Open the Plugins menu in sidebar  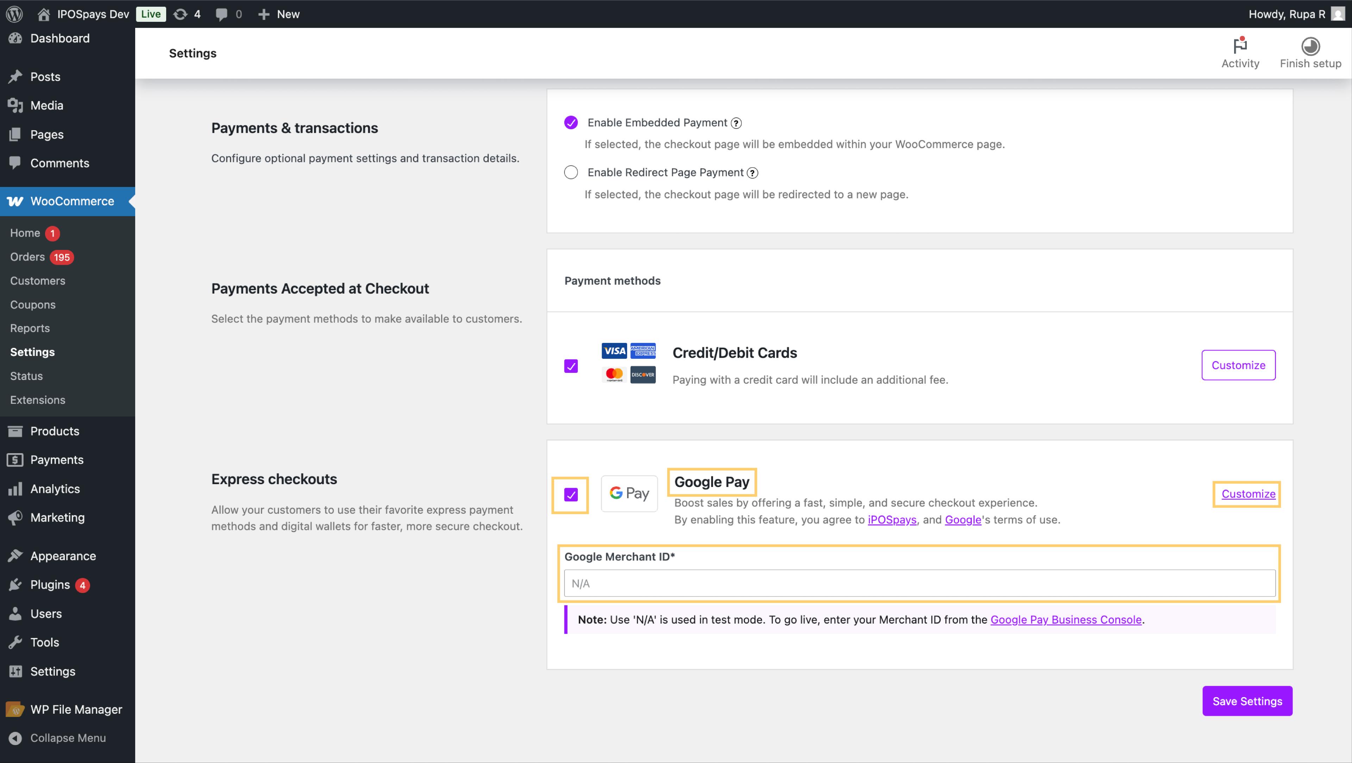point(50,584)
